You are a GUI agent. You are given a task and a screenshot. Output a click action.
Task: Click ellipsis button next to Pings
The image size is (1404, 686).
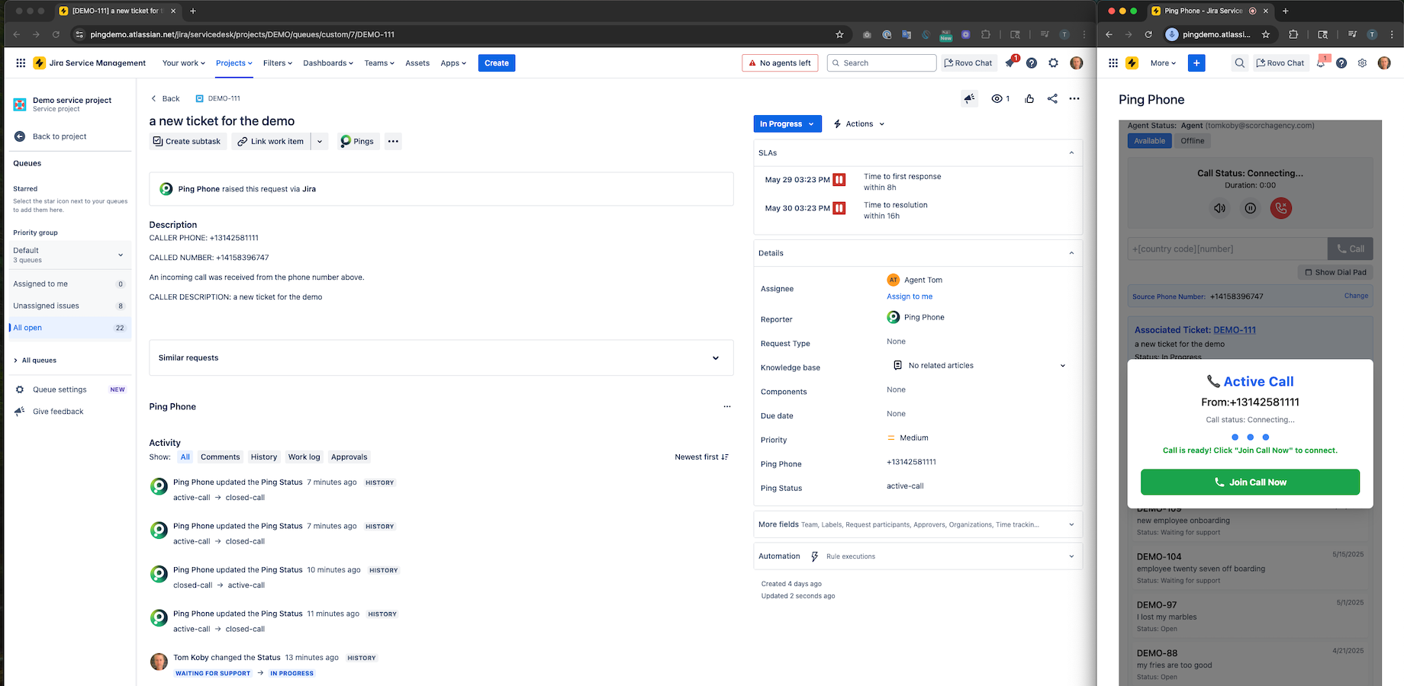[393, 141]
